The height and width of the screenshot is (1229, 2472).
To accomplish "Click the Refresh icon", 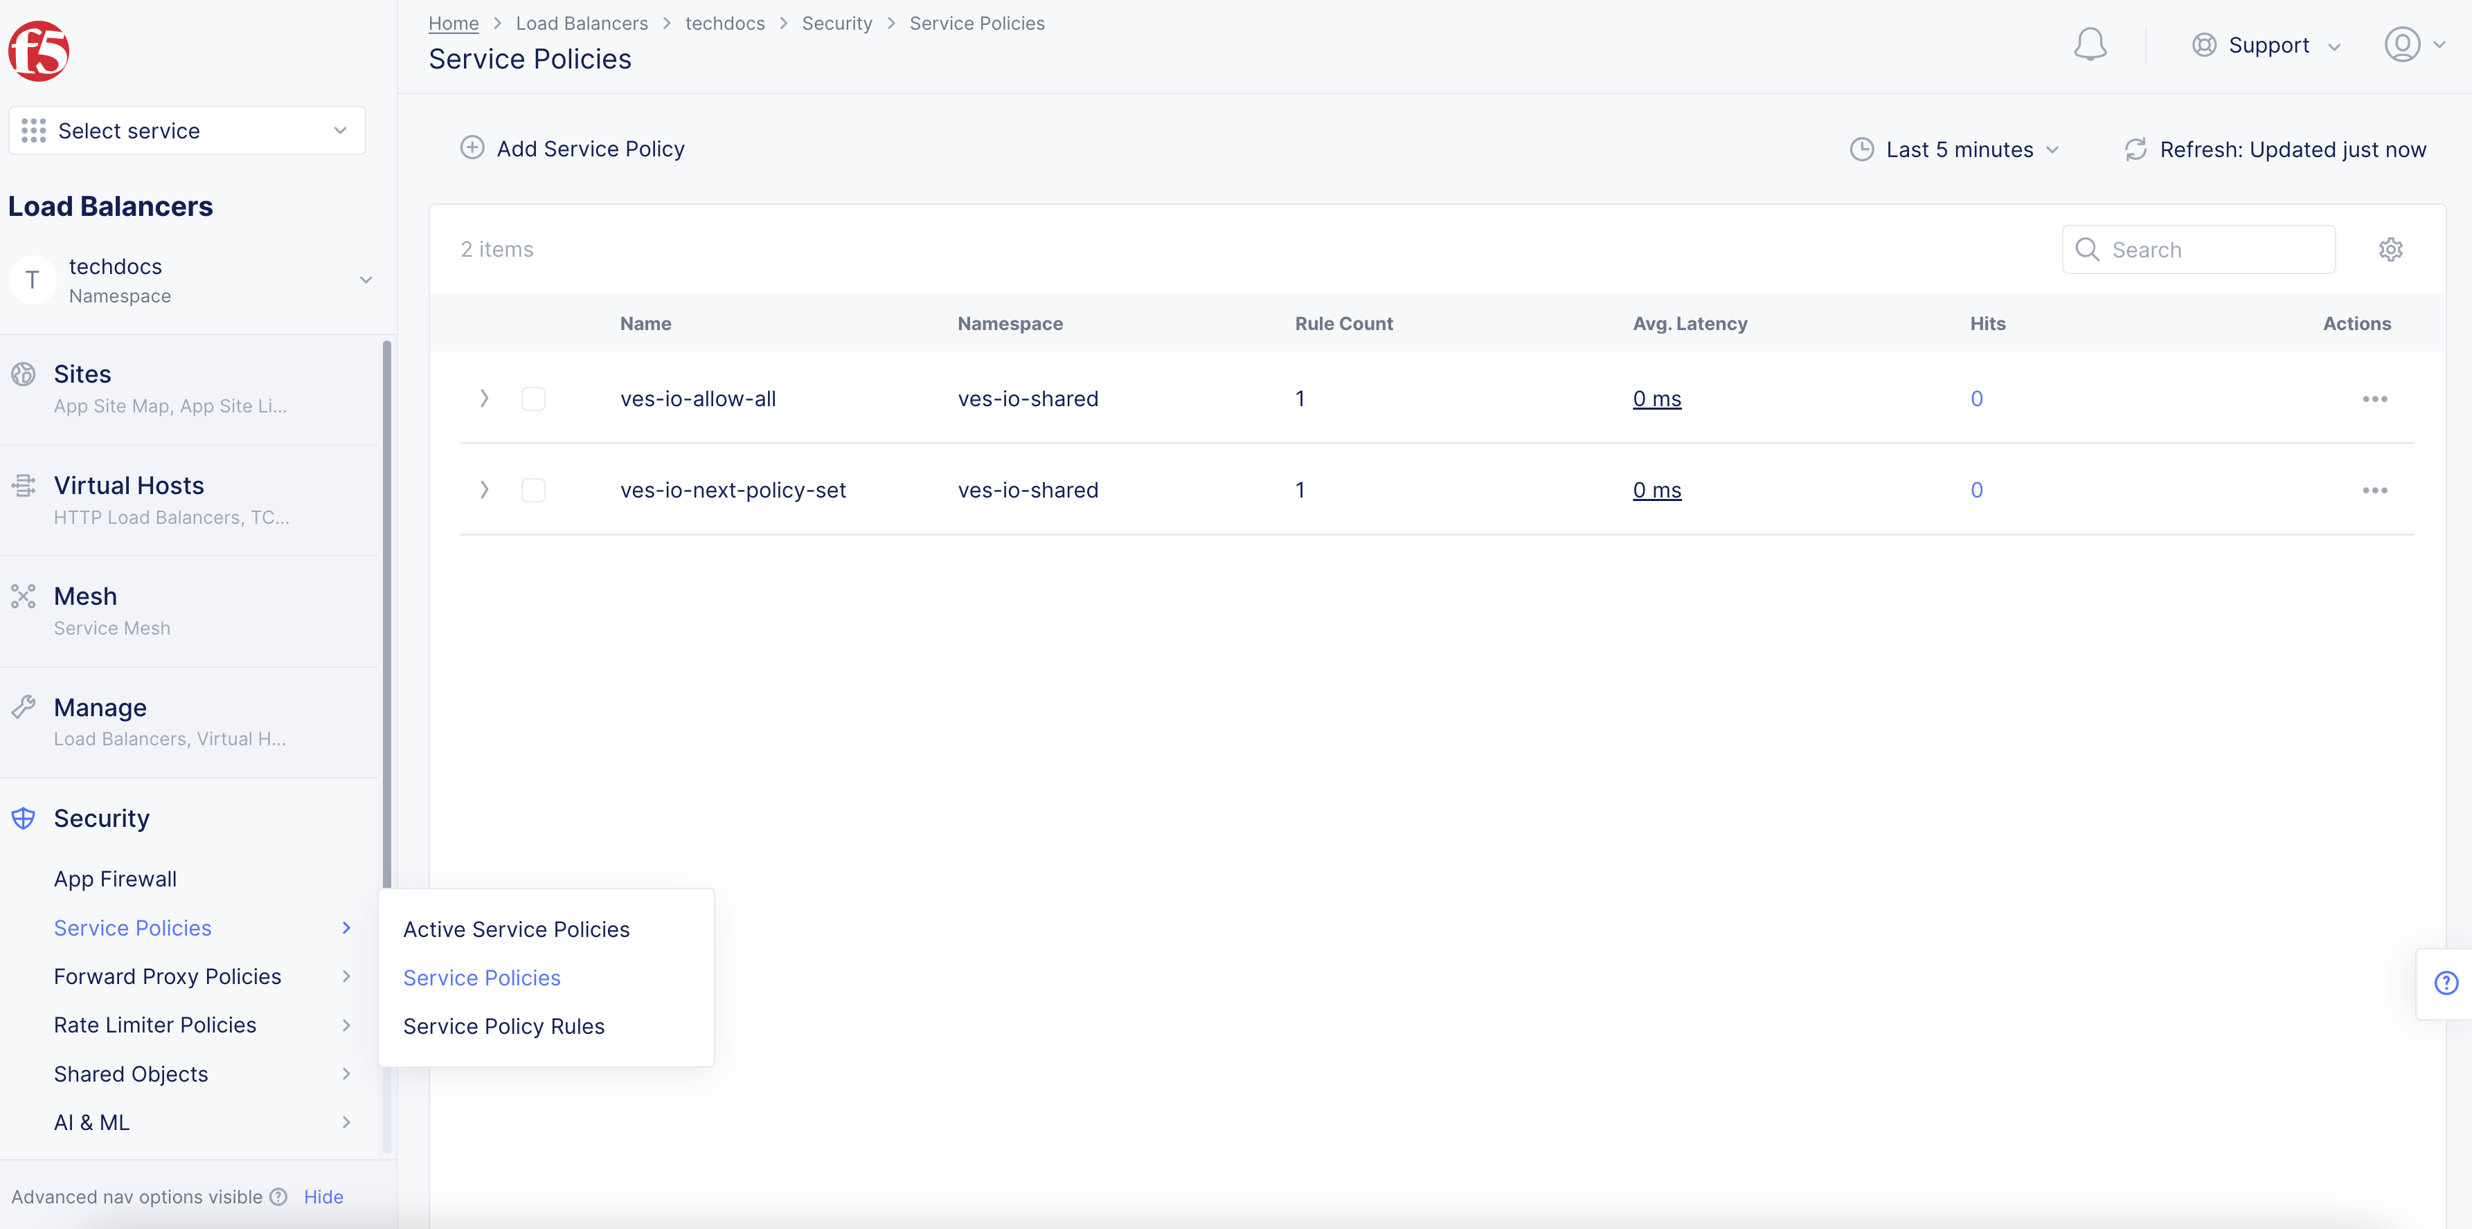I will coord(2135,149).
